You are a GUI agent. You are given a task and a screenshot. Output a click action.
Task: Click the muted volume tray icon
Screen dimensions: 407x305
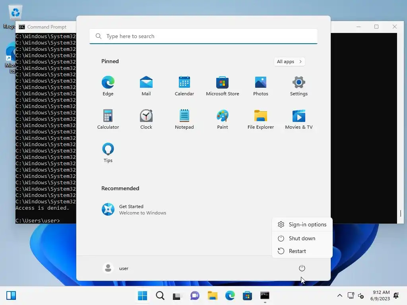click(361, 295)
